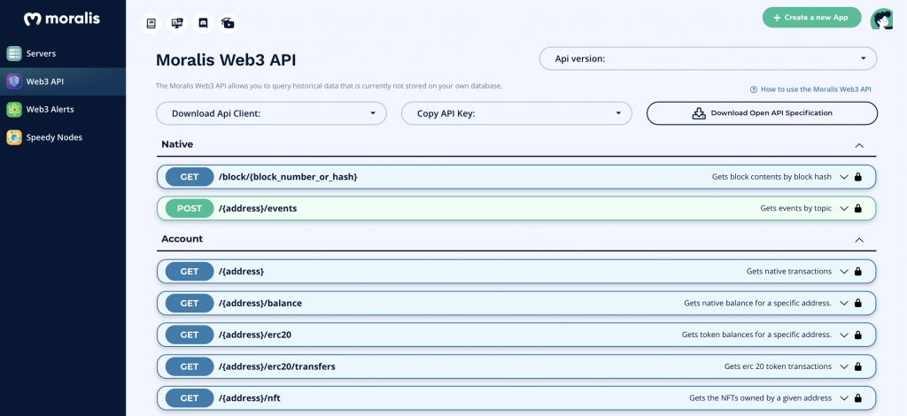Click Create a new App button

click(811, 18)
